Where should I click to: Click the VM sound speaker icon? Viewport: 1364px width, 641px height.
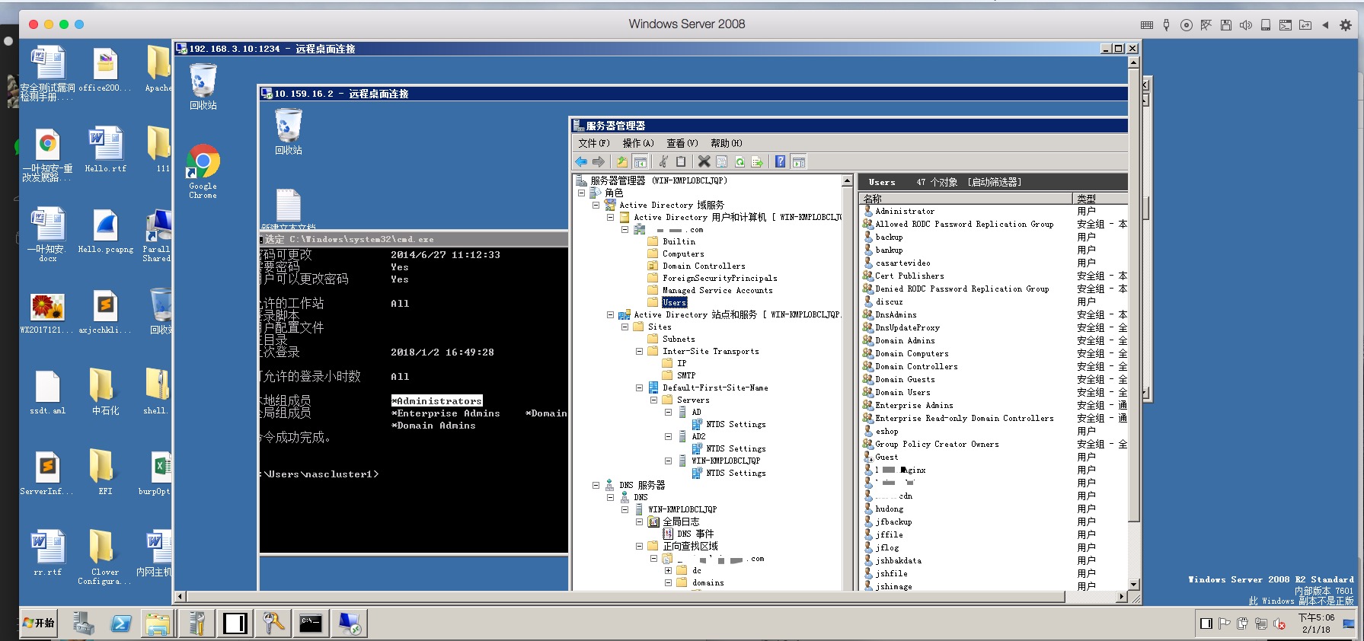(1246, 25)
